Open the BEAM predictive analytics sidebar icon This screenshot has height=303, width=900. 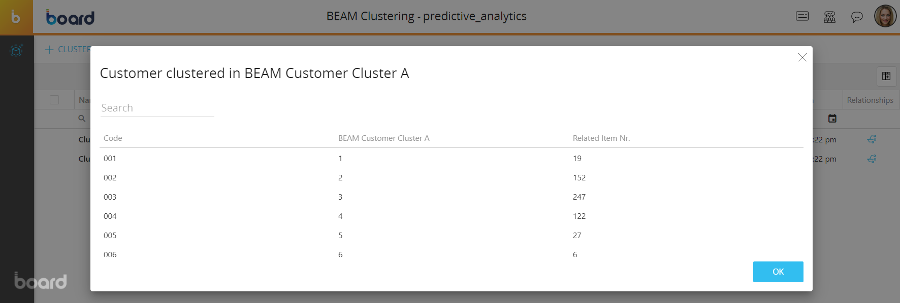[x=16, y=51]
